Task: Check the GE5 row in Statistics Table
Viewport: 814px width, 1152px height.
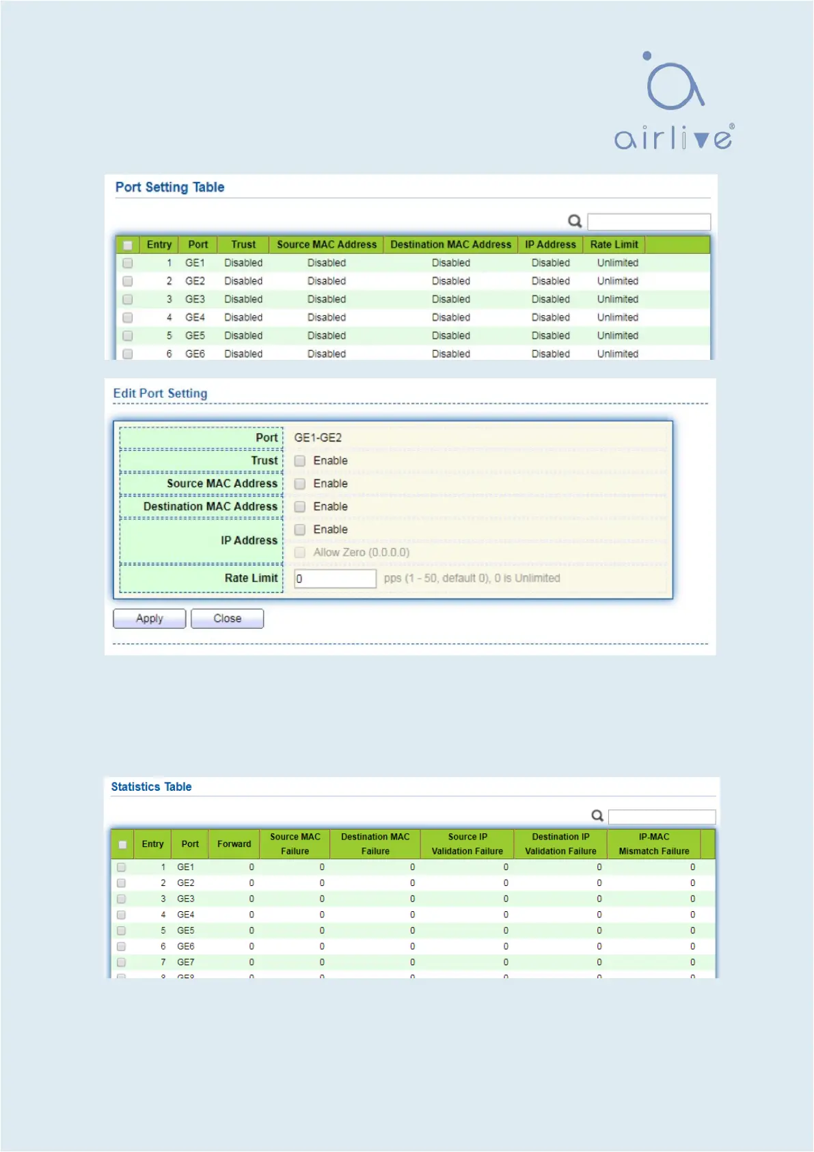Action: point(121,930)
